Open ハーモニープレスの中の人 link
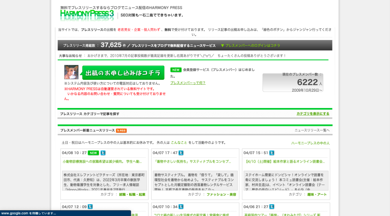390x216 pixels. pos(310,143)
